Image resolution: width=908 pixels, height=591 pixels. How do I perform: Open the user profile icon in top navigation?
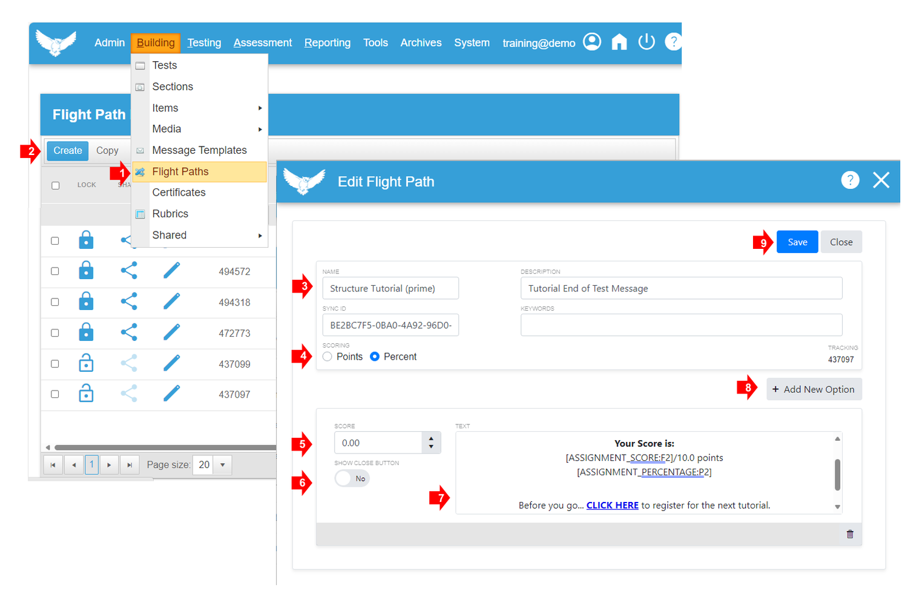591,42
